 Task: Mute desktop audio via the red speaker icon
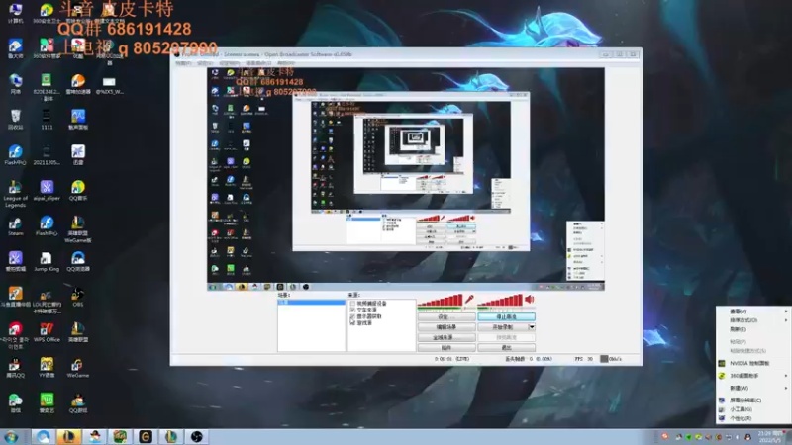click(x=530, y=300)
